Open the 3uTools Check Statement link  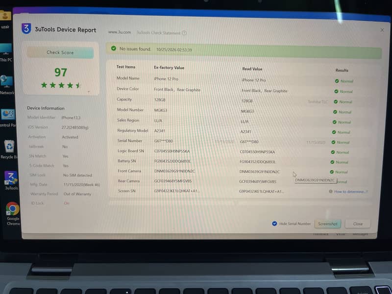(158, 33)
